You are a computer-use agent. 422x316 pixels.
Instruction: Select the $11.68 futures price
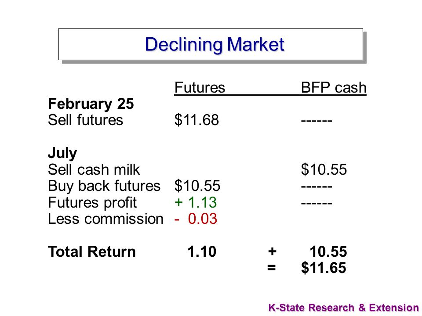point(197,120)
